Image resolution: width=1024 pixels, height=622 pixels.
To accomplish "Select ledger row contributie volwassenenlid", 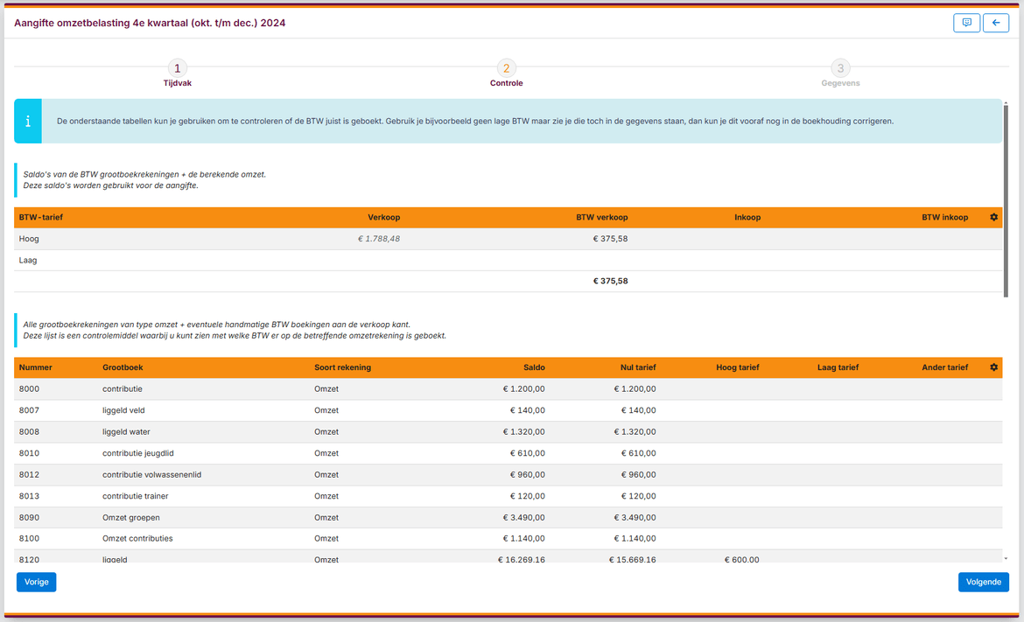I will click(x=508, y=474).
